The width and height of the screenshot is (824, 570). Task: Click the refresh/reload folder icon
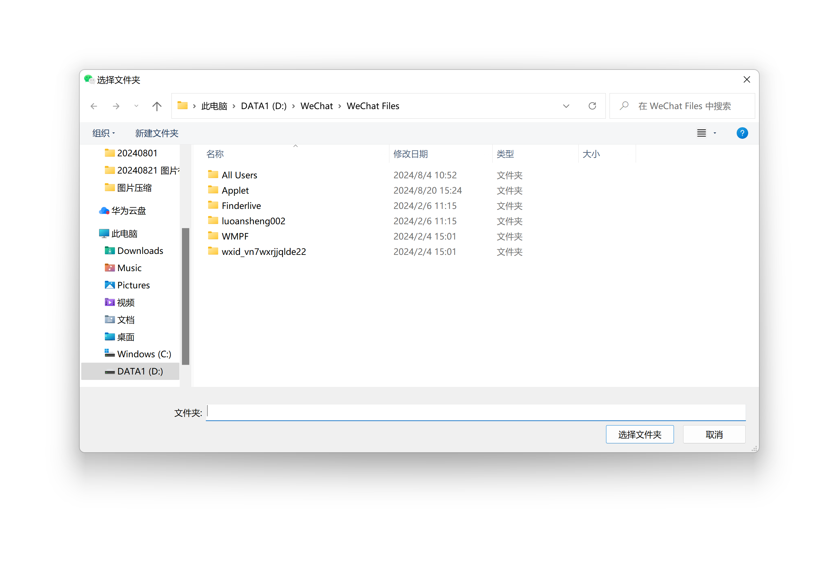click(592, 105)
